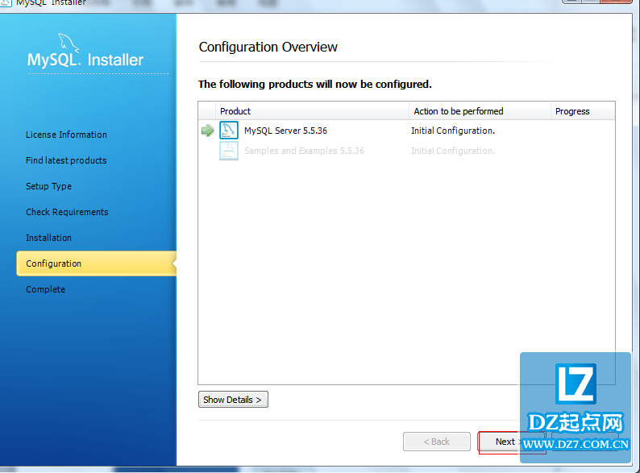Image resolution: width=640 pixels, height=473 pixels.
Task: Click the MySQL dolphin logo in sidebar
Action: 68,43
